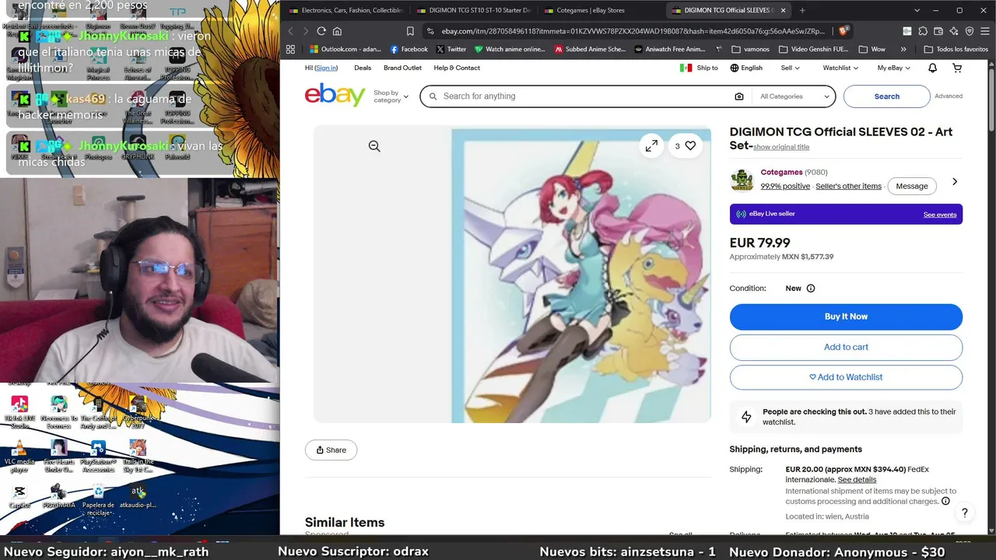This screenshot has width=996, height=560.
Task: Search by image using the camera icon
Action: pyautogui.click(x=738, y=96)
